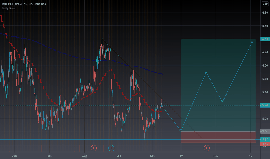Open the USD currency selector

coord(265,4)
